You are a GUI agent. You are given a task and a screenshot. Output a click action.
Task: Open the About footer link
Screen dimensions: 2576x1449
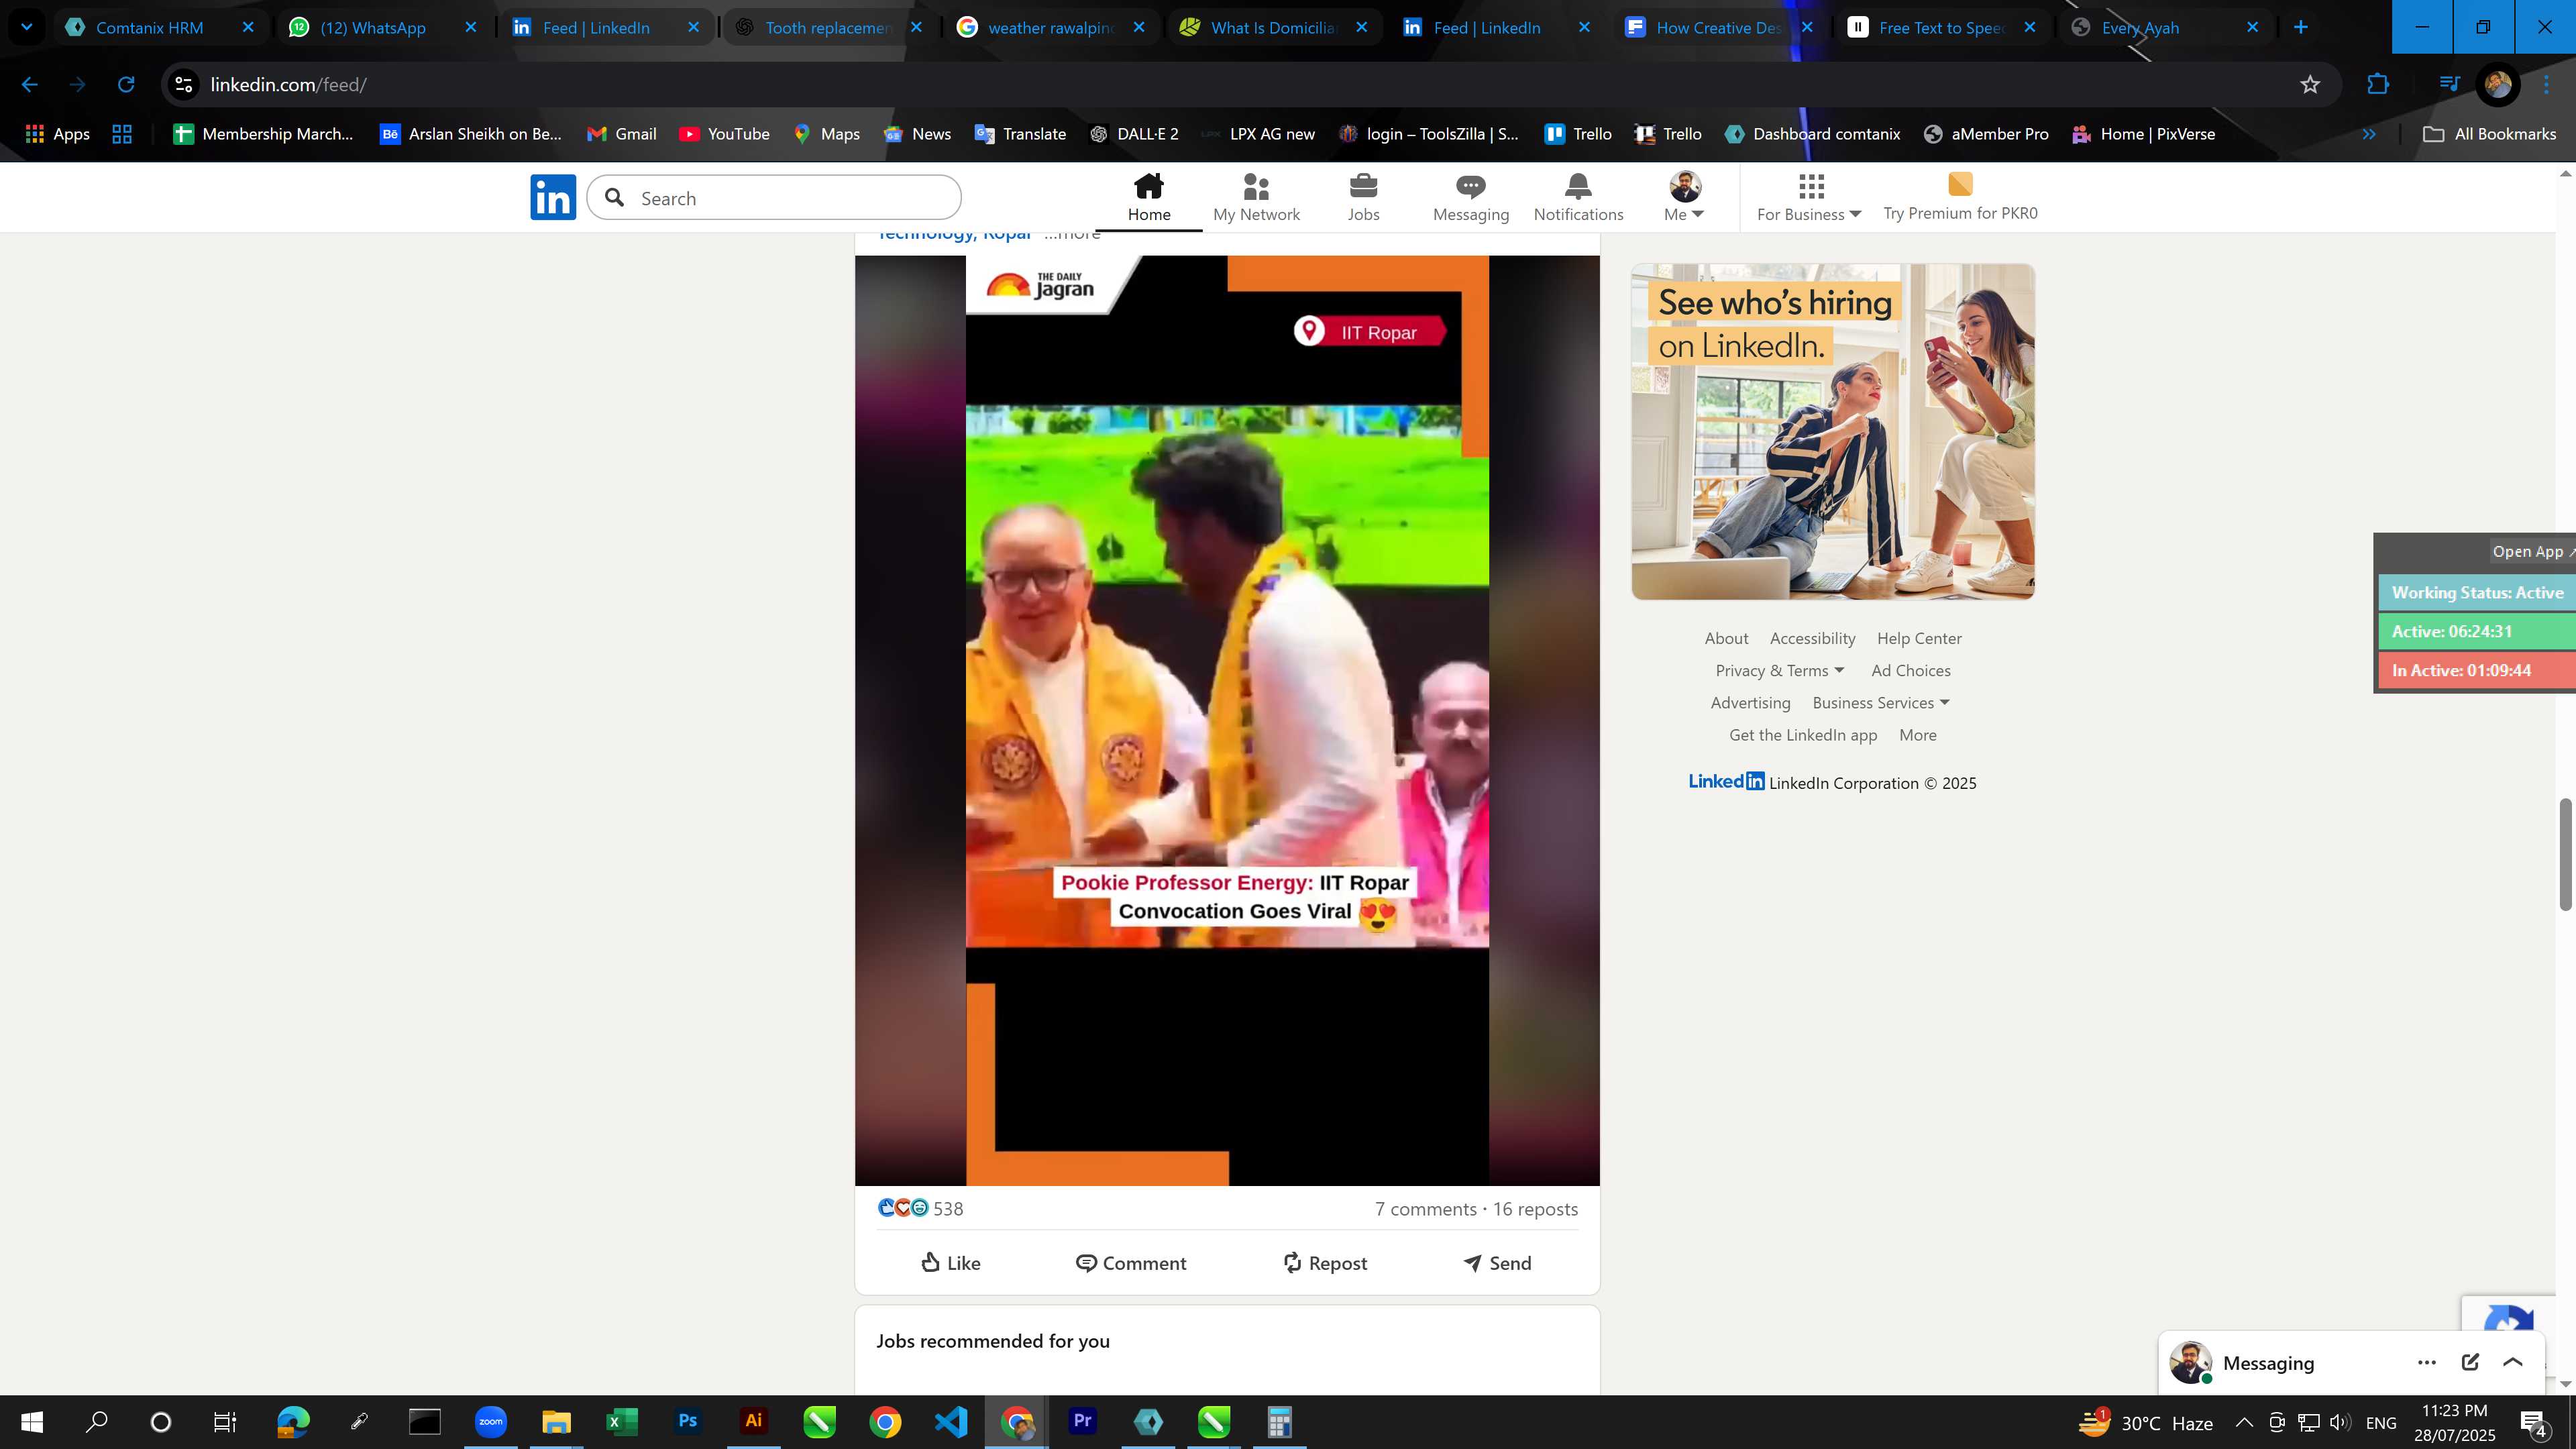pos(1726,638)
